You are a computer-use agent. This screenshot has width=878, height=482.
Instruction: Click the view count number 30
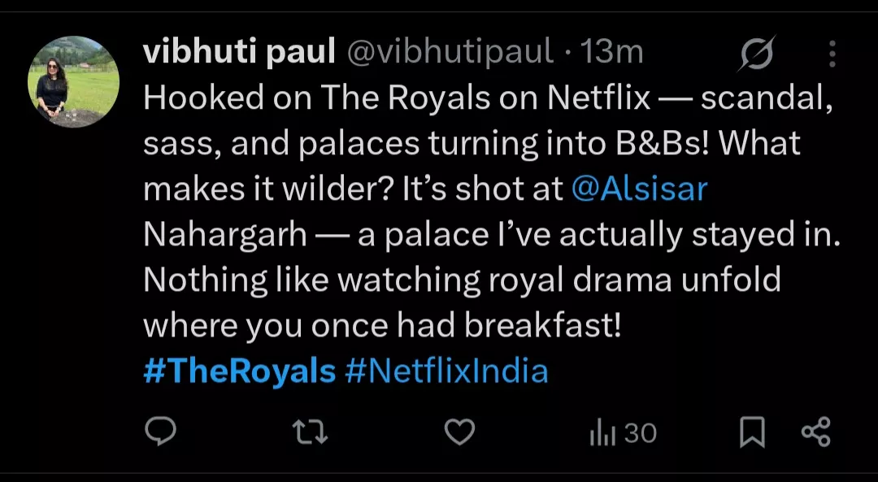point(641,433)
